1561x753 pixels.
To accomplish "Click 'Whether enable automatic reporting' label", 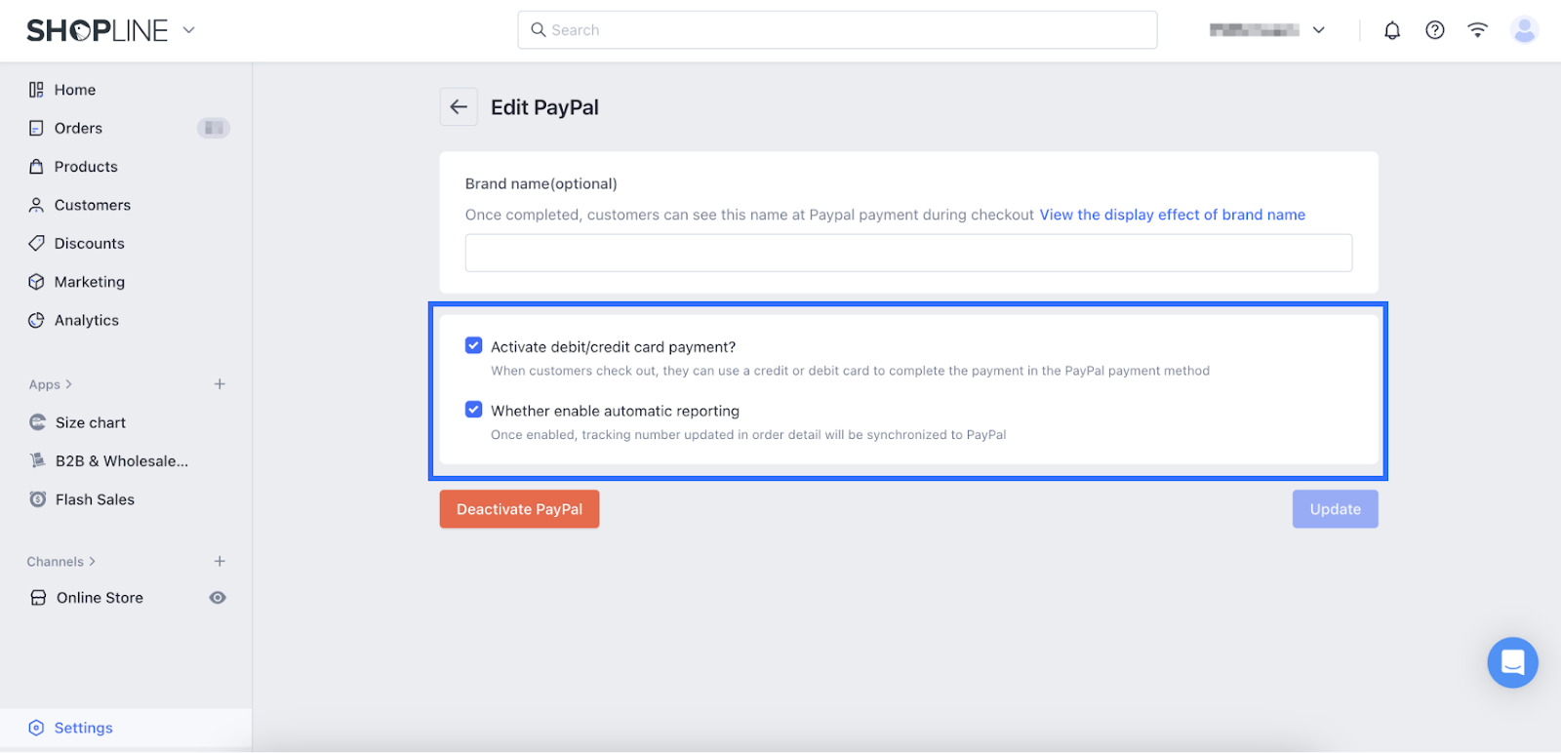I will pos(615,411).
